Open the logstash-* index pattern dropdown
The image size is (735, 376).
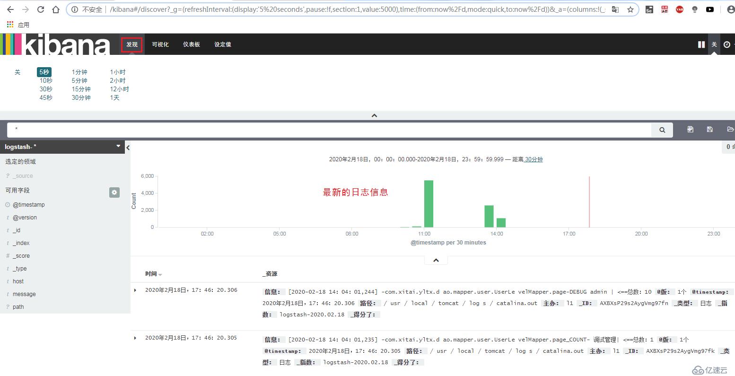(63, 147)
